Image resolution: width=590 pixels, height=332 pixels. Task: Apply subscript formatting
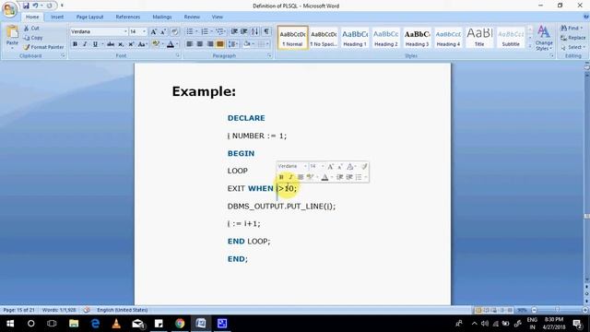pos(121,44)
